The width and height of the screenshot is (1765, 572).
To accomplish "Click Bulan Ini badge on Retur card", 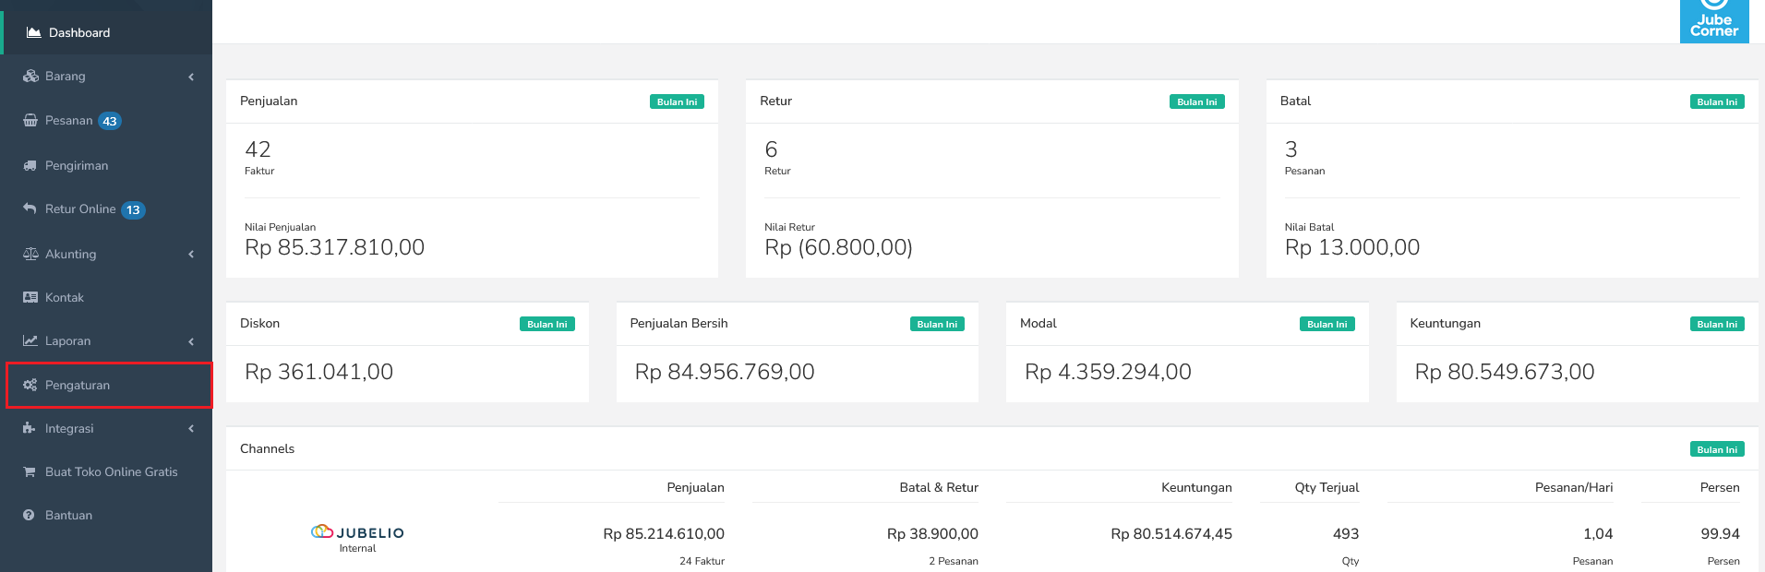I will coord(1196,101).
